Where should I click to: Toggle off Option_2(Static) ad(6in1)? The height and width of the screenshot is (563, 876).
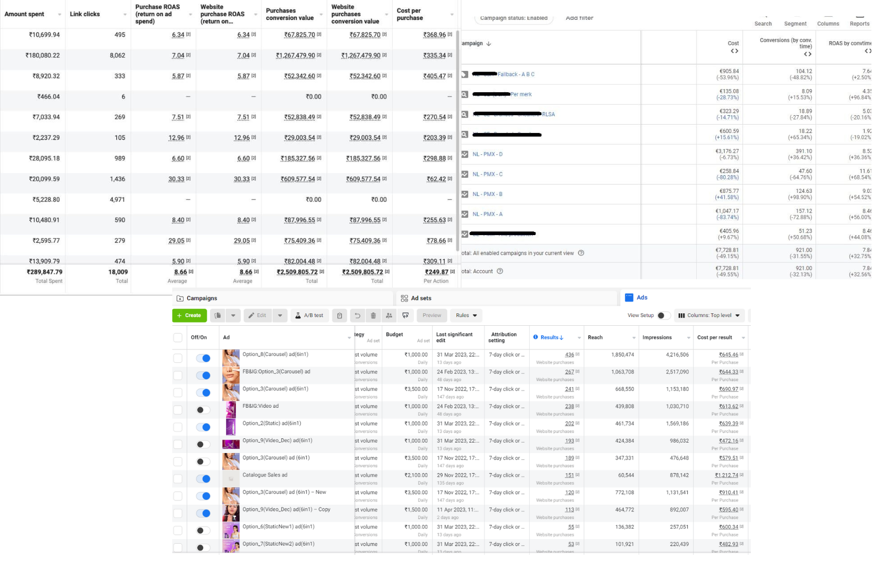coord(203,427)
